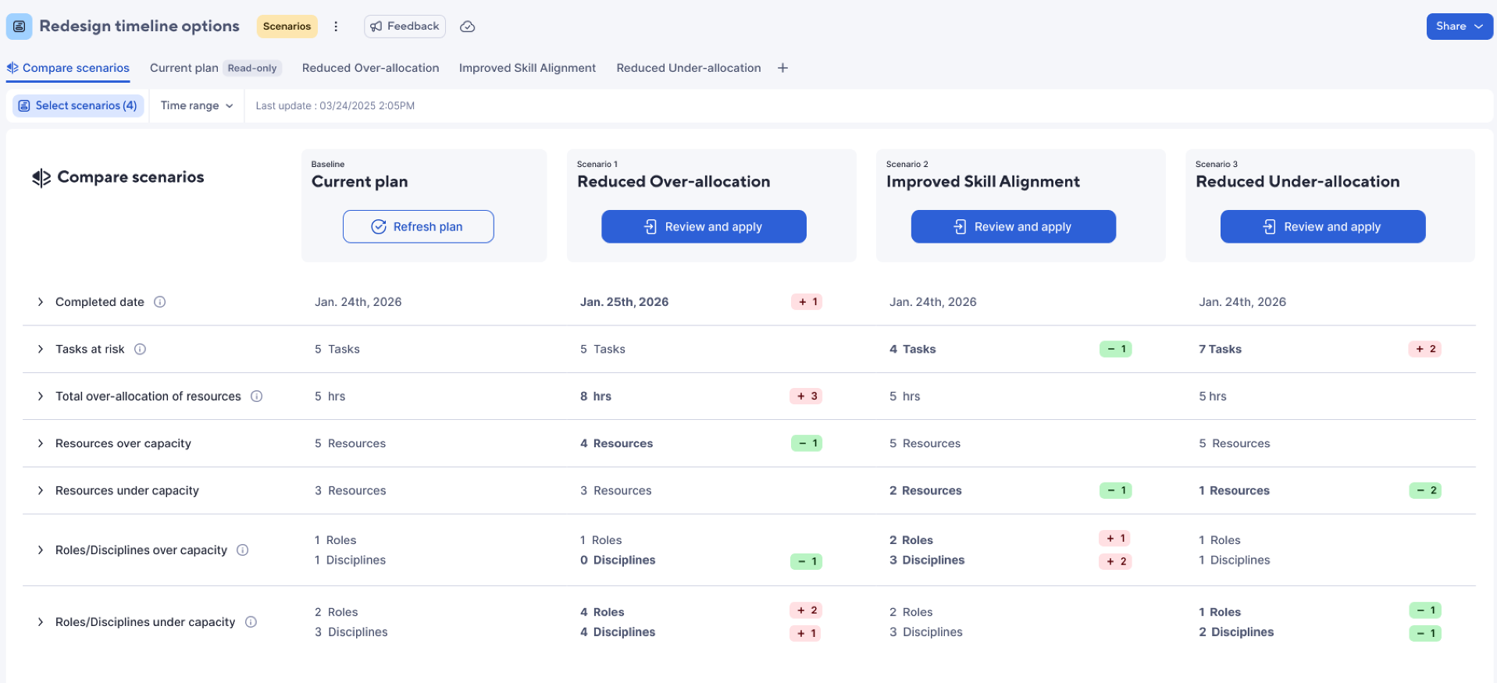
Task: Click the +1 badge beside Jan. 25th, 2026
Action: [x=807, y=302]
